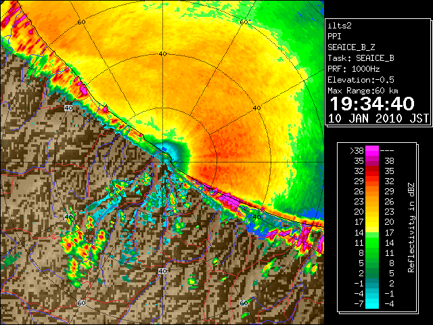The image size is (433, 325).
Task: Select the dark red swatch beside legend '32'
Action: [x=372, y=171]
